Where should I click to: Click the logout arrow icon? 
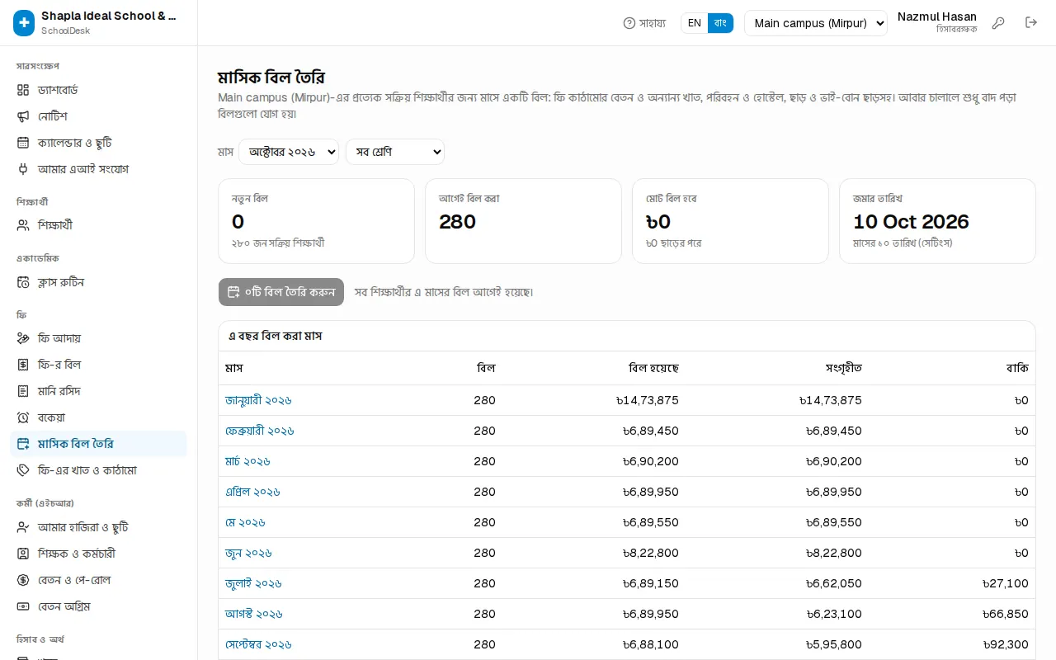click(x=1031, y=23)
